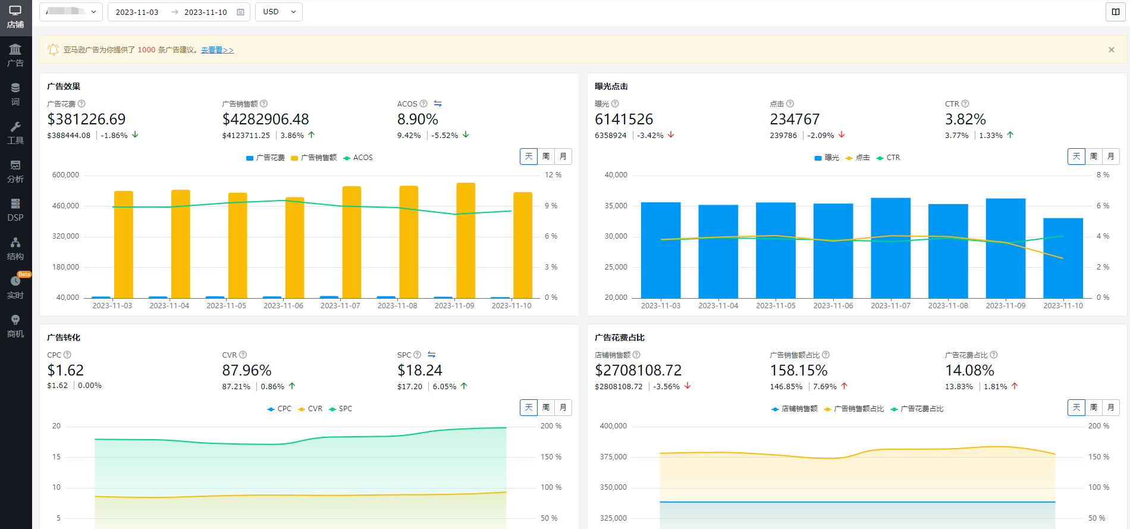Select 月 view in 曝光点击 chart
Image resolution: width=1130 pixels, height=529 pixels.
[x=1111, y=156]
